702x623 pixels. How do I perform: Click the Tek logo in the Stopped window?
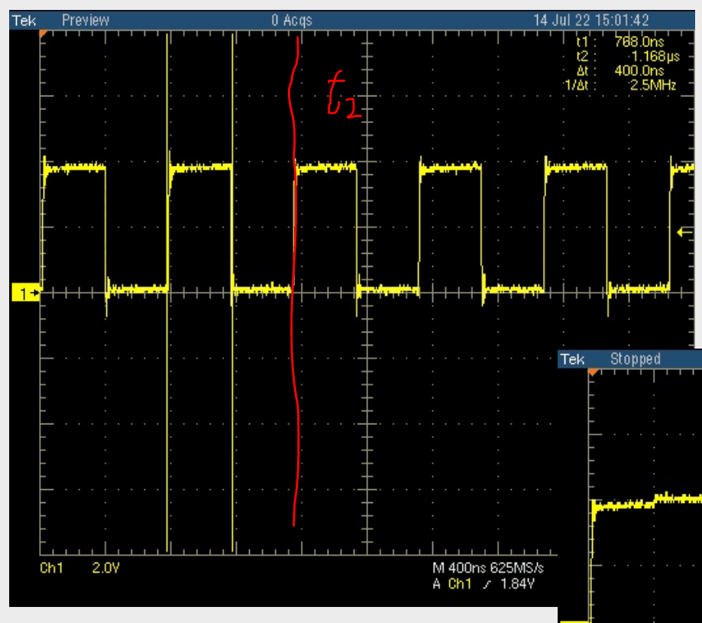[573, 359]
